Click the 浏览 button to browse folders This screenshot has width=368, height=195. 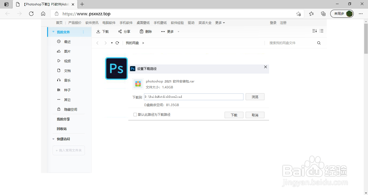pyautogui.click(x=254, y=97)
